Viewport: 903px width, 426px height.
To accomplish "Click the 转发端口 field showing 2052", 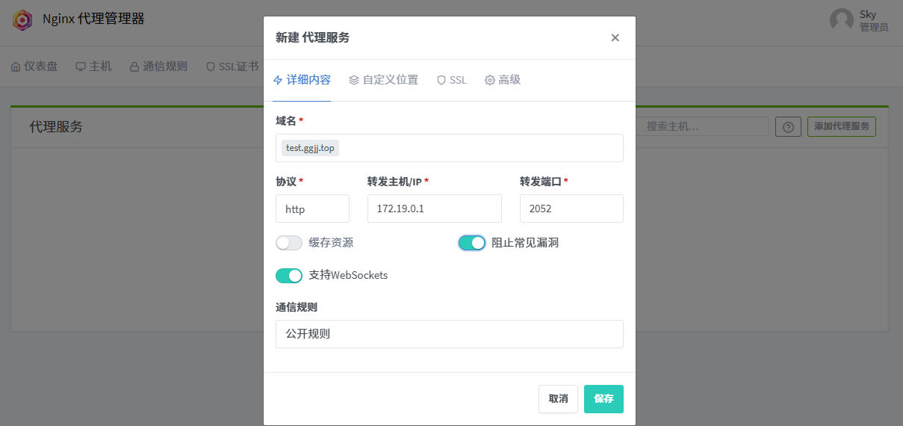I will [571, 209].
